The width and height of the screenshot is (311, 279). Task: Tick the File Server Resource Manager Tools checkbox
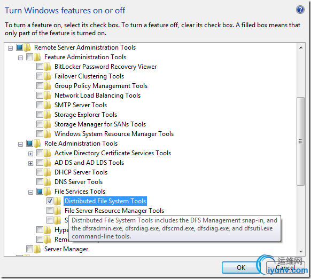point(50,211)
